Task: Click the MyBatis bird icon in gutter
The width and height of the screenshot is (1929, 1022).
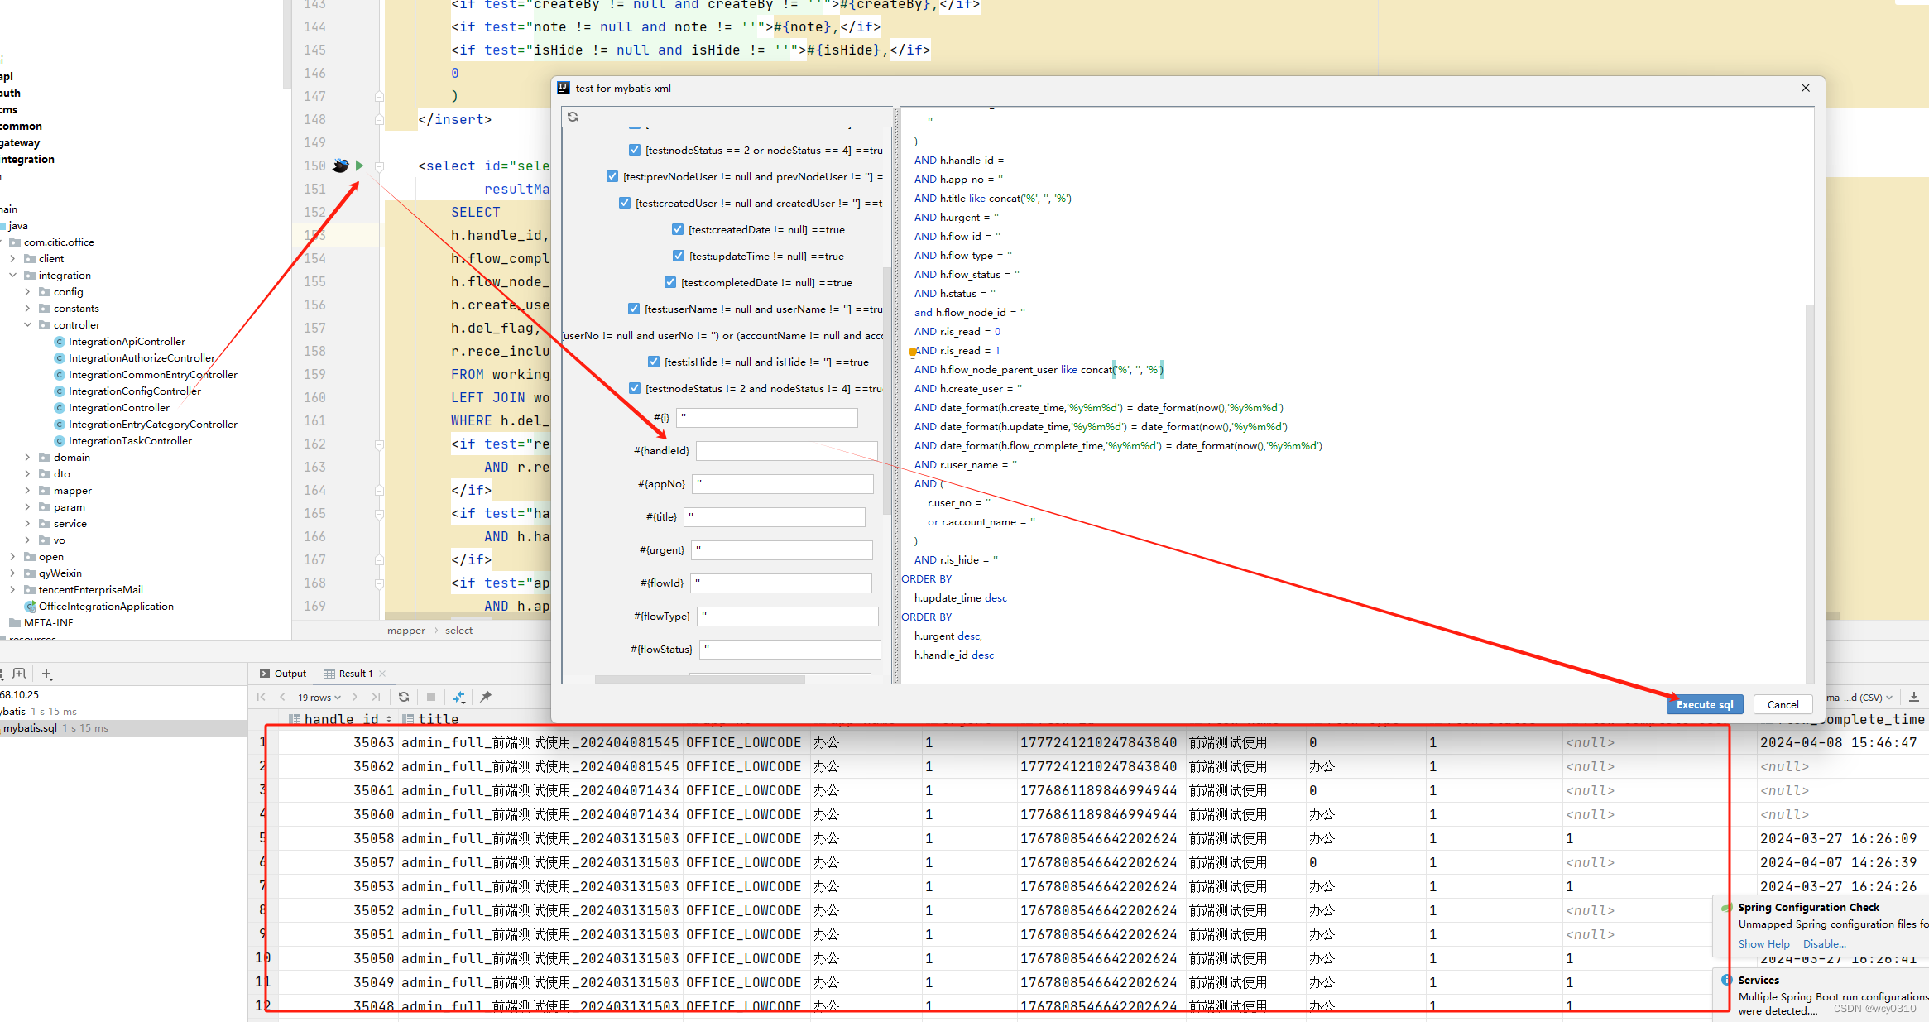Action: (340, 166)
